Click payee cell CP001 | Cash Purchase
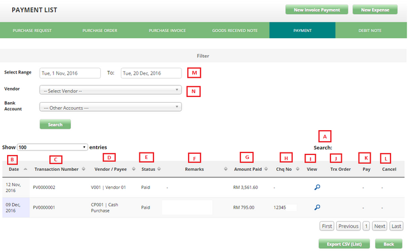Image resolution: width=416 pixels, height=252 pixels. pos(105,207)
